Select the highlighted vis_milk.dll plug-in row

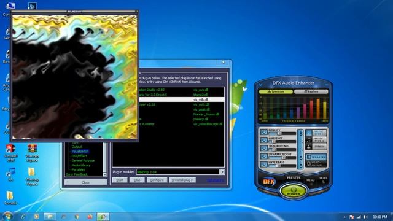pyautogui.click(x=182, y=99)
